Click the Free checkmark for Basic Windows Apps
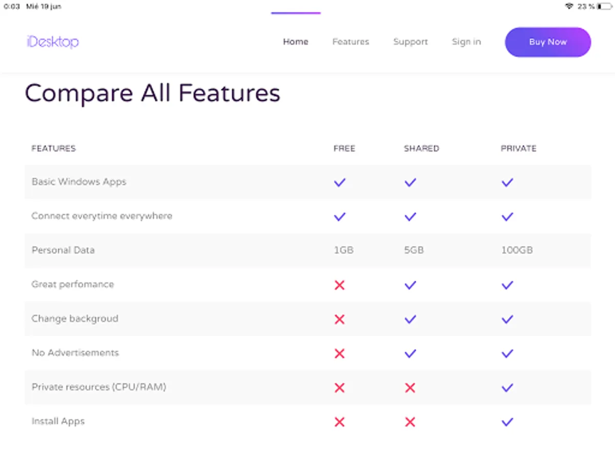The height and width of the screenshot is (461, 615). pos(339,182)
